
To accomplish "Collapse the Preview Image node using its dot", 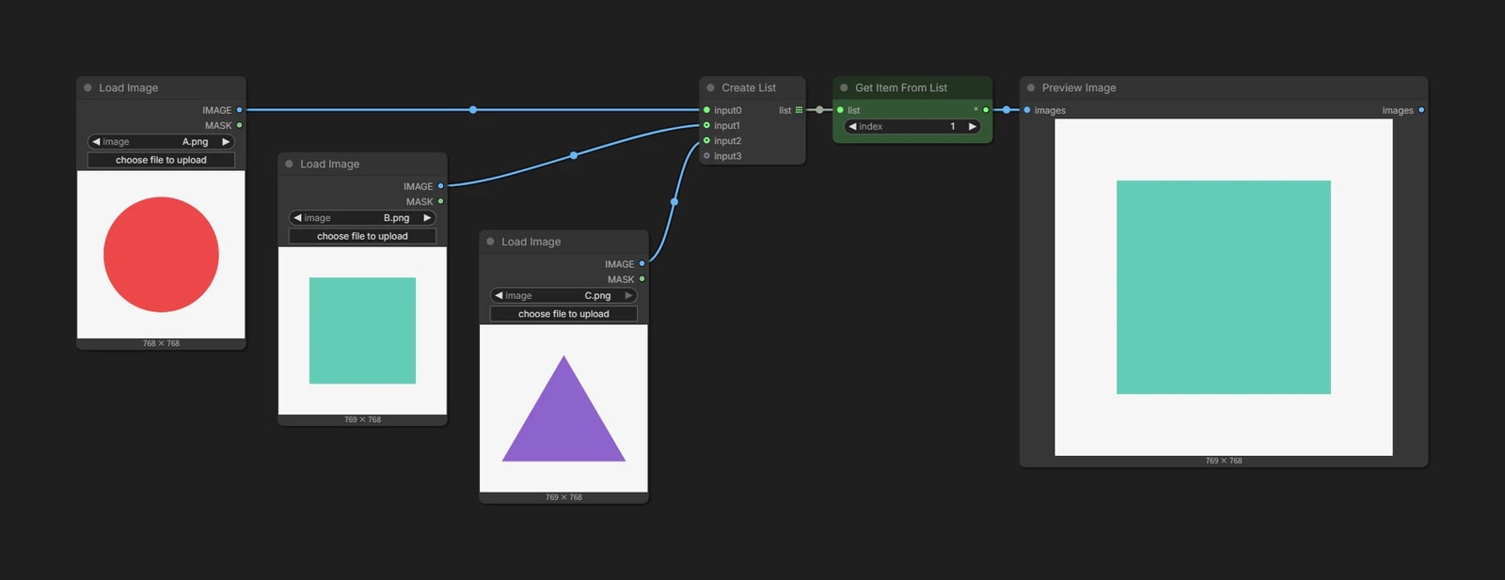I will (x=1031, y=87).
